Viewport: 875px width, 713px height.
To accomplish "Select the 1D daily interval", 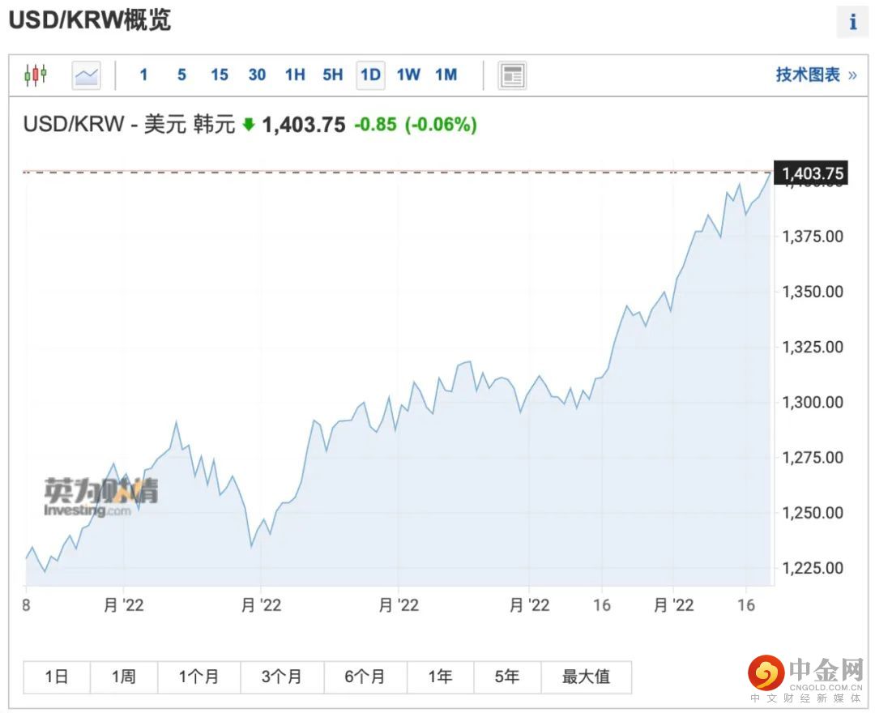I will coord(370,75).
